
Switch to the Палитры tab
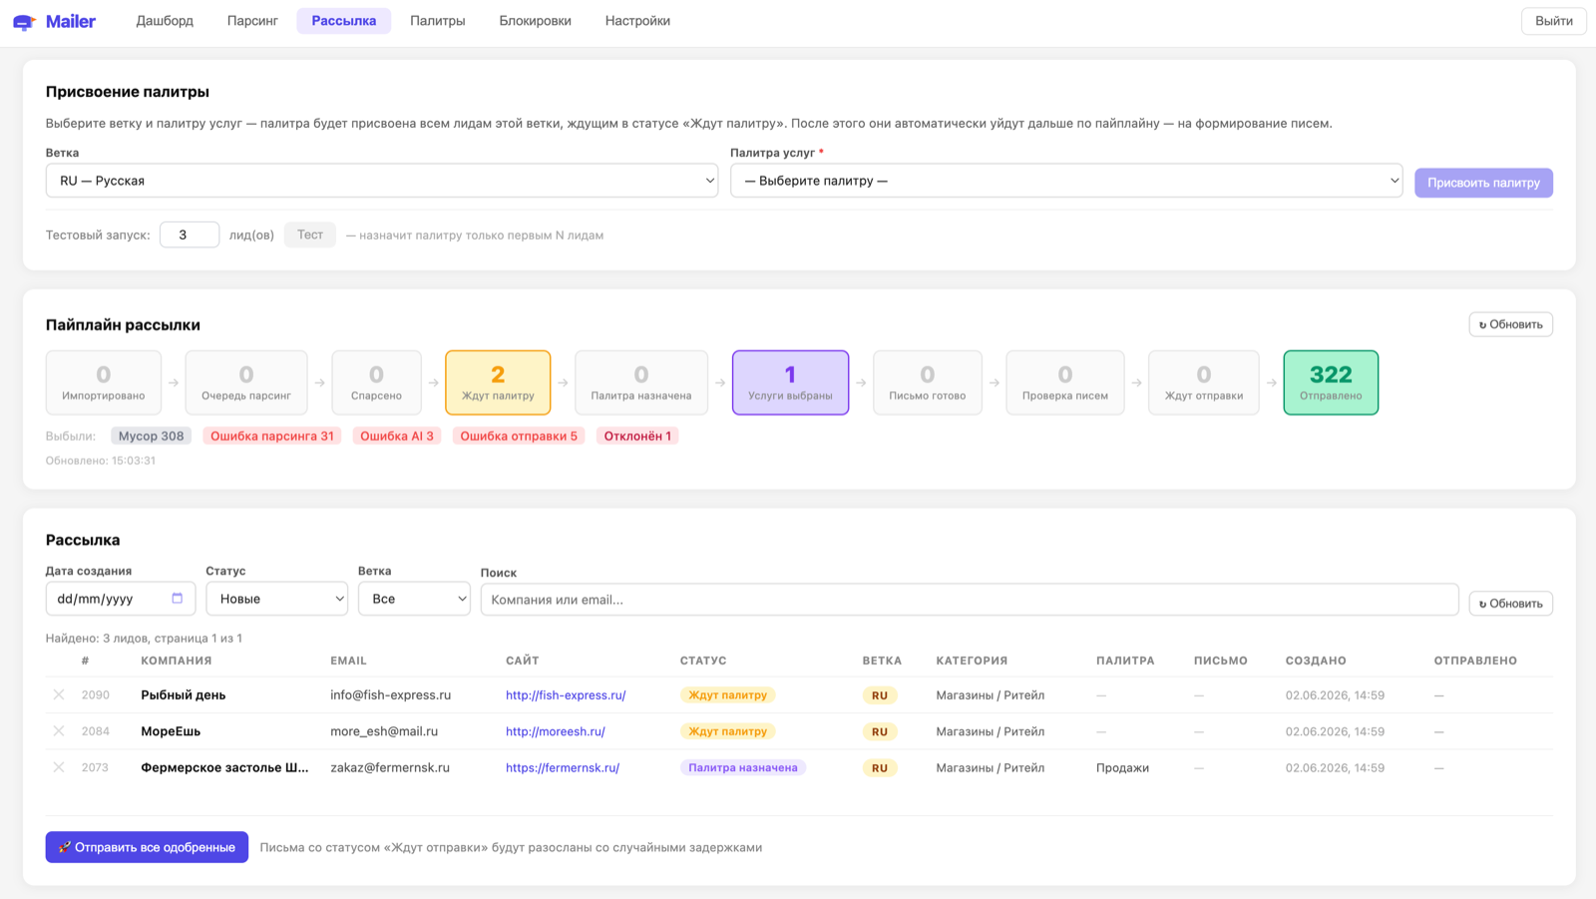[438, 21]
